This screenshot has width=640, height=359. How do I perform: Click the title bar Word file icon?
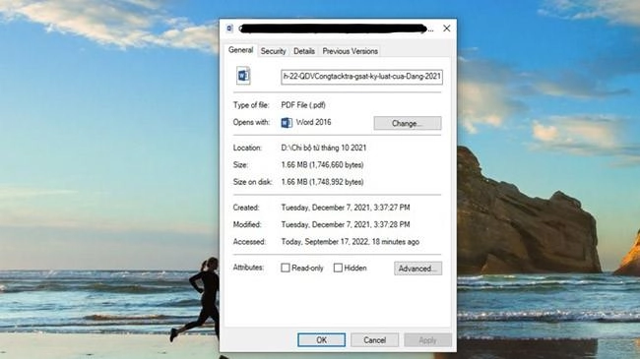[229, 29]
